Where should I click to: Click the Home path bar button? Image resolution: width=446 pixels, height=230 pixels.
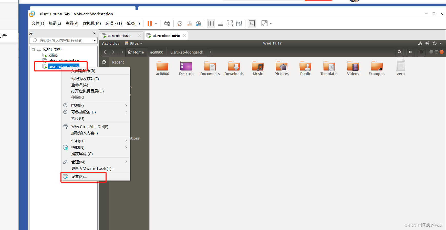point(136,52)
